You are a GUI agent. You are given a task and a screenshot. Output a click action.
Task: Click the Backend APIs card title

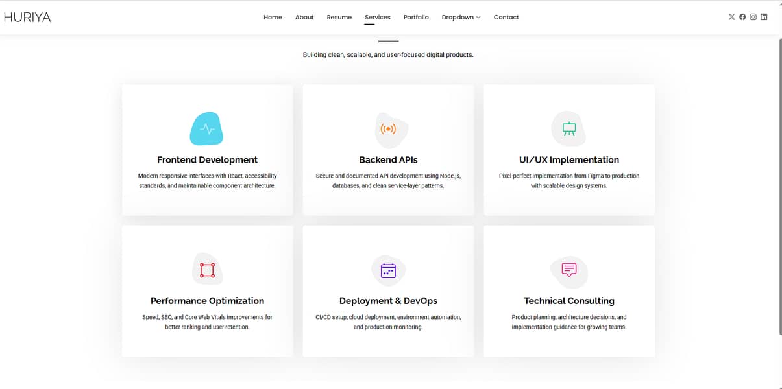click(387, 159)
